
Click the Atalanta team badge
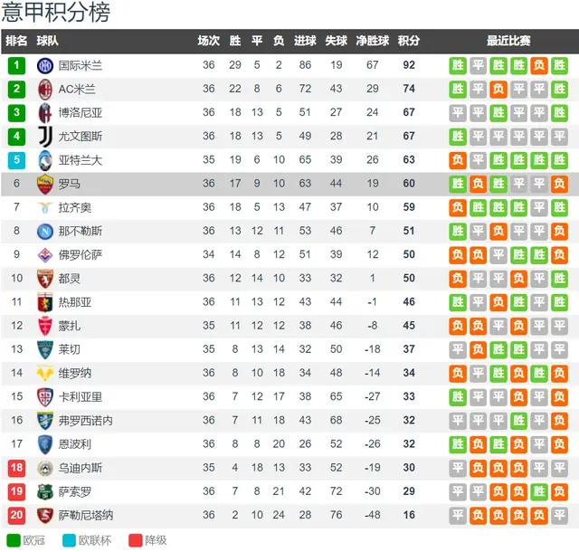45,160
